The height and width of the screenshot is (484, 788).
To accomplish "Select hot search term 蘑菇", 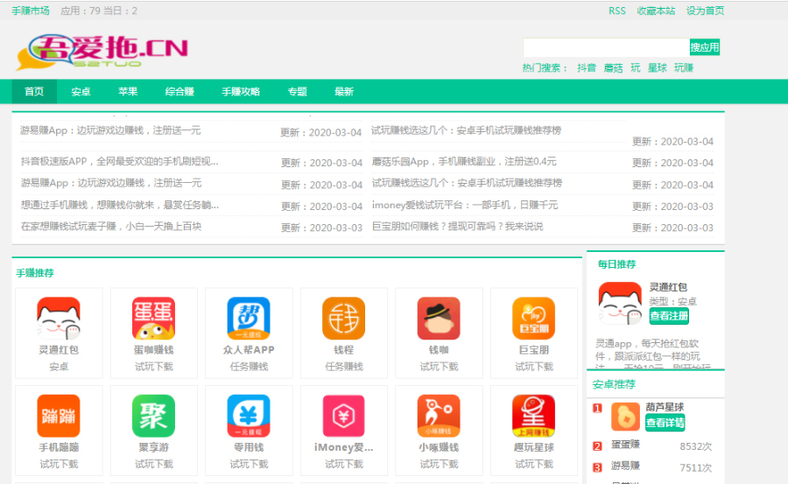I will tap(613, 68).
